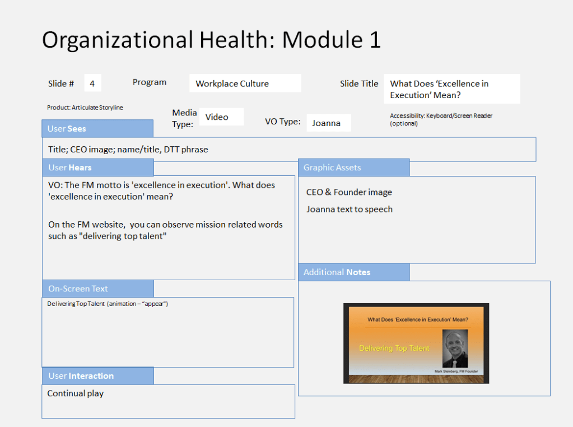Viewport: 573px width, 427px height.
Task: Click the 'On-Screen Text' header tab
Action: click(97, 289)
